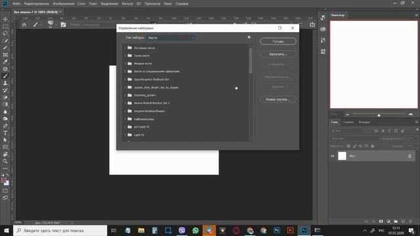Open the gear menu in preset manager
Screen dimensions: 420x236
249,37
